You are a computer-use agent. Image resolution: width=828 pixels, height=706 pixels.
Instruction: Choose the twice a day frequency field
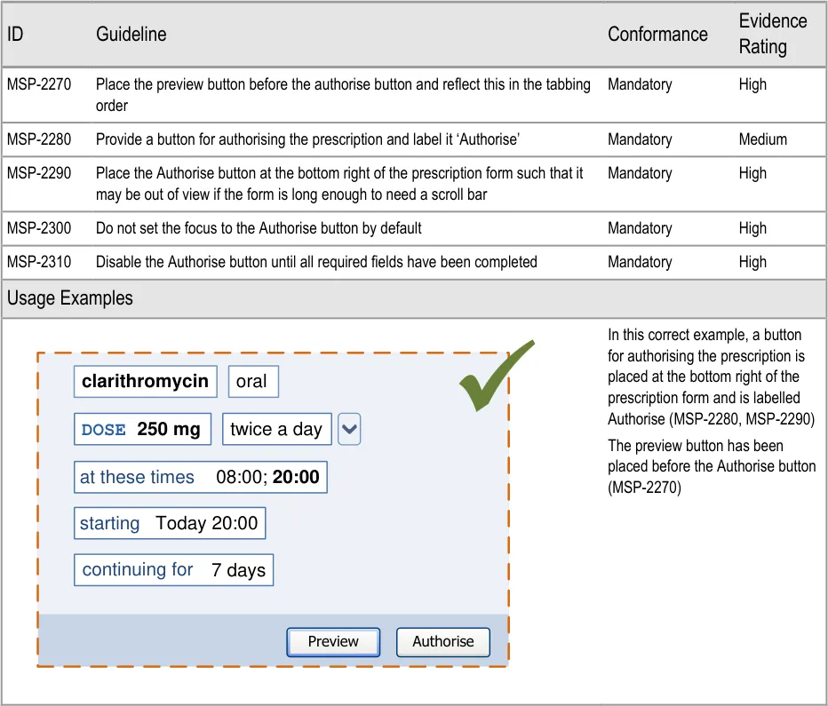[x=276, y=430]
